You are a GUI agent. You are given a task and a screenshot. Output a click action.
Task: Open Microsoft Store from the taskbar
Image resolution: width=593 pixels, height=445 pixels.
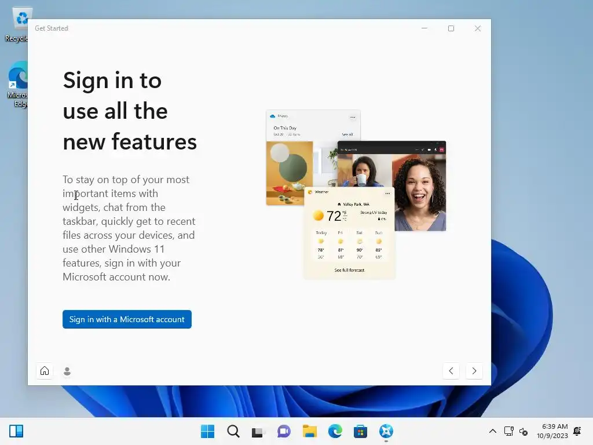click(x=360, y=431)
